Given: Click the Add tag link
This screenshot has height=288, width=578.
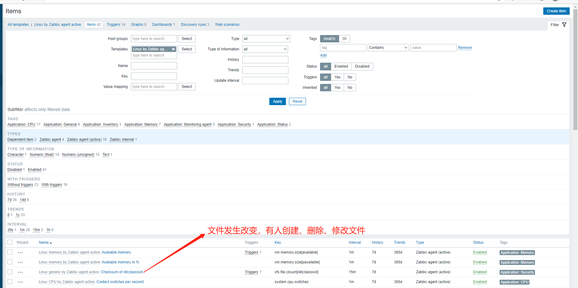Looking at the screenshot, I should coord(323,55).
